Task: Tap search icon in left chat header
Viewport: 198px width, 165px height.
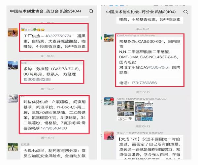Action: [x=91, y=11]
